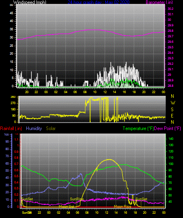Click the 'S' compass direction label
Viewport: 183px width, 218px height.
(x=172, y=110)
